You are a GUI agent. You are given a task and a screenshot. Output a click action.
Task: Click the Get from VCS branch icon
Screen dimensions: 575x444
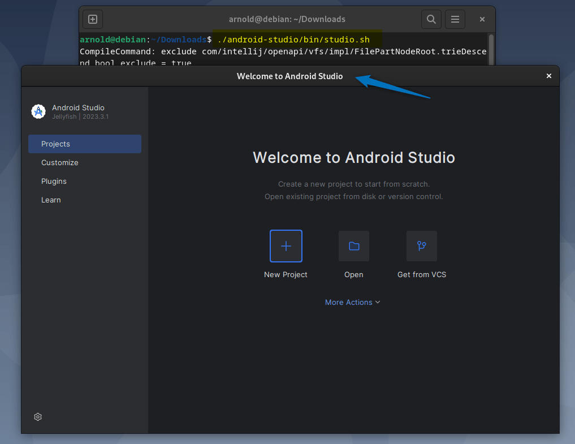pyautogui.click(x=421, y=246)
